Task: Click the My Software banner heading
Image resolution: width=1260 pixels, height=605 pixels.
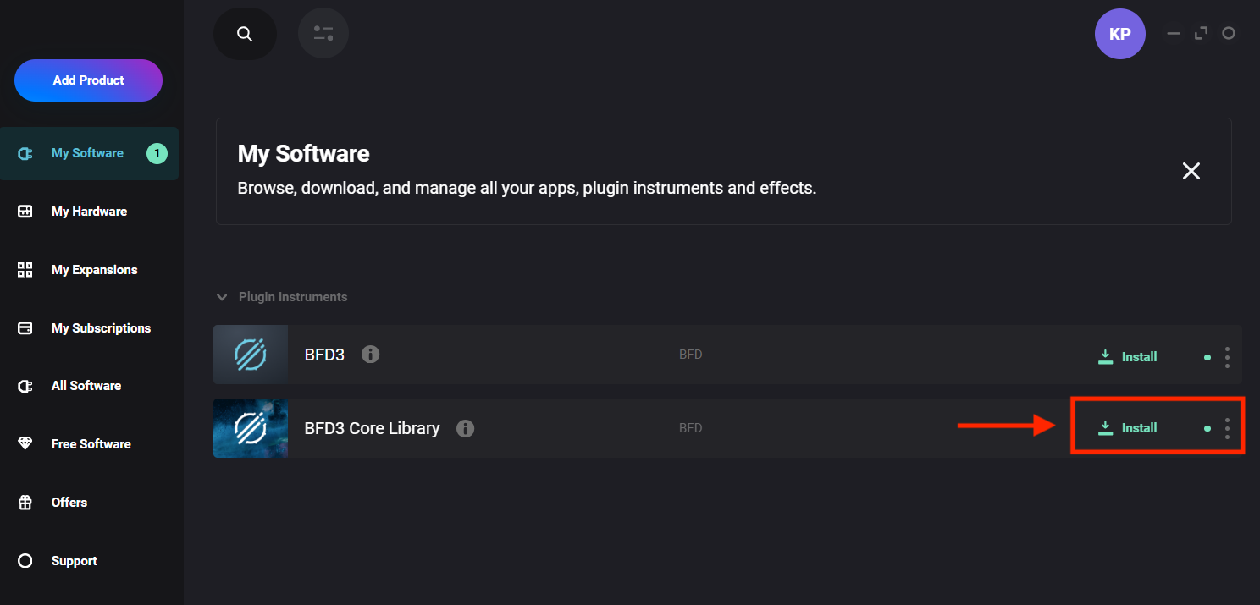Action: pyautogui.click(x=303, y=154)
